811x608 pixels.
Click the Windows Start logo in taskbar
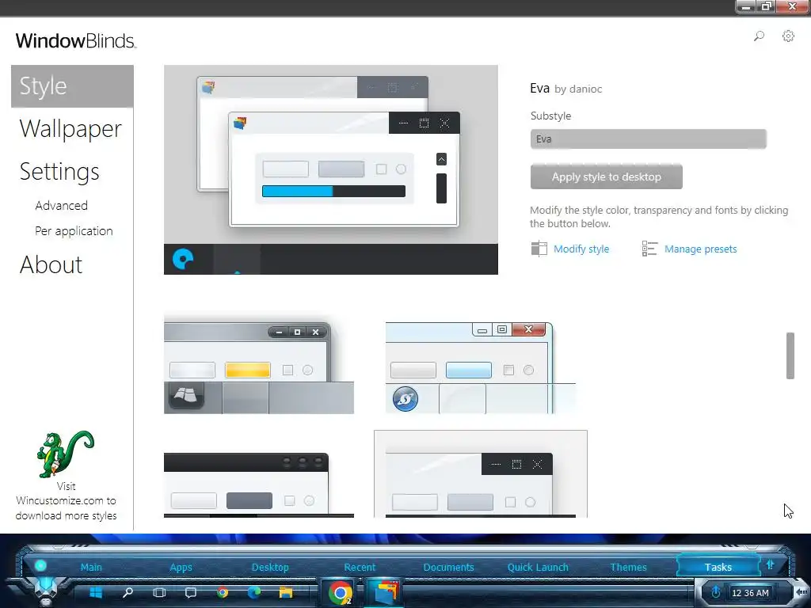coord(96,592)
